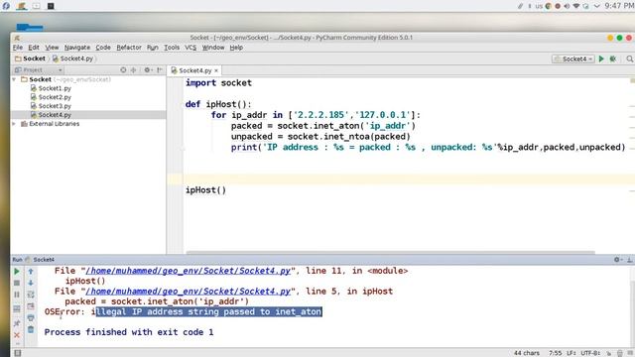The width and height of the screenshot is (635, 357).
Task: Run Socket4 using toolbar play button
Action: pos(601,59)
